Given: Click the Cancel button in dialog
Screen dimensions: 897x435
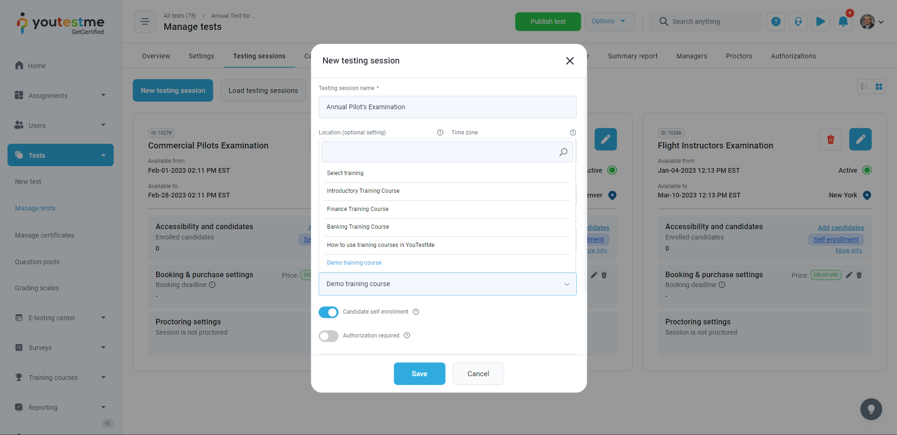Looking at the screenshot, I should click(x=478, y=374).
